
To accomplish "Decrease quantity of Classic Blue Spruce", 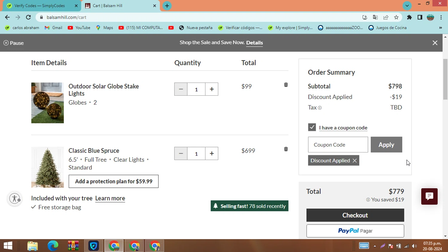I will pos(181,153).
